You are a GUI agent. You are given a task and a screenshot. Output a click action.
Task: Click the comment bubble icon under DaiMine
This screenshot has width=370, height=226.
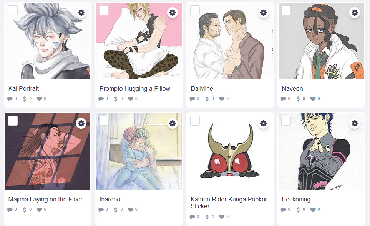[192, 99]
